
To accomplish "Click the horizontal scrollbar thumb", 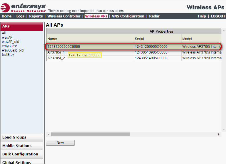I will [91, 135].
